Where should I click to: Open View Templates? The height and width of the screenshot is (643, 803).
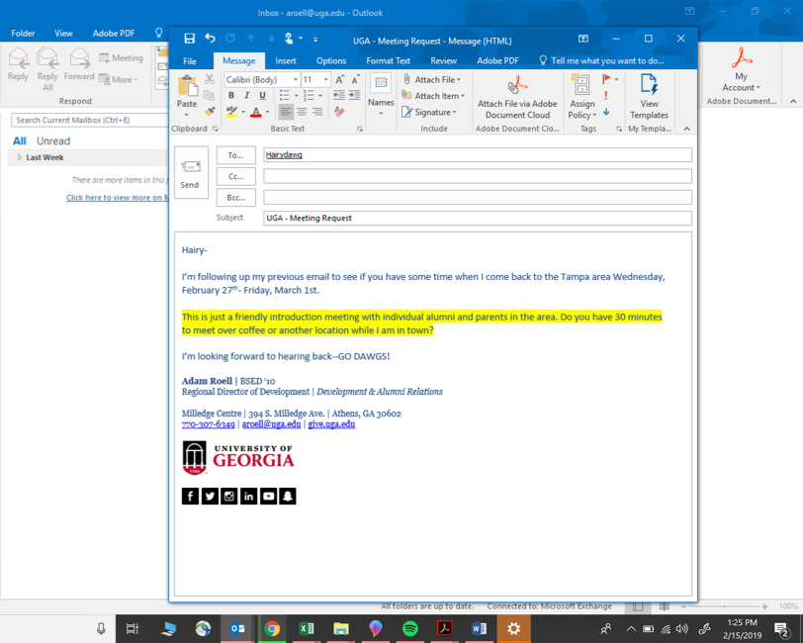(649, 98)
